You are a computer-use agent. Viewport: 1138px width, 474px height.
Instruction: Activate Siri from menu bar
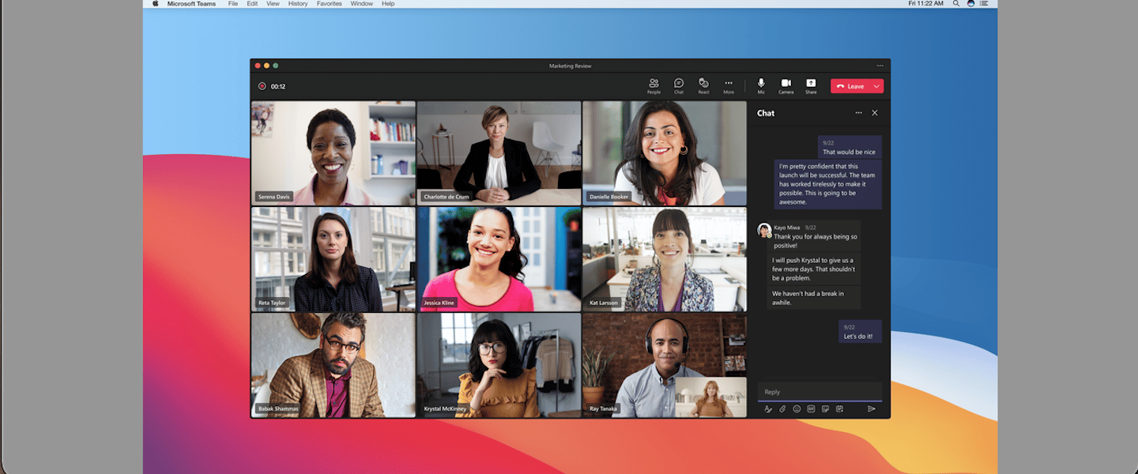tap(970, 4)
